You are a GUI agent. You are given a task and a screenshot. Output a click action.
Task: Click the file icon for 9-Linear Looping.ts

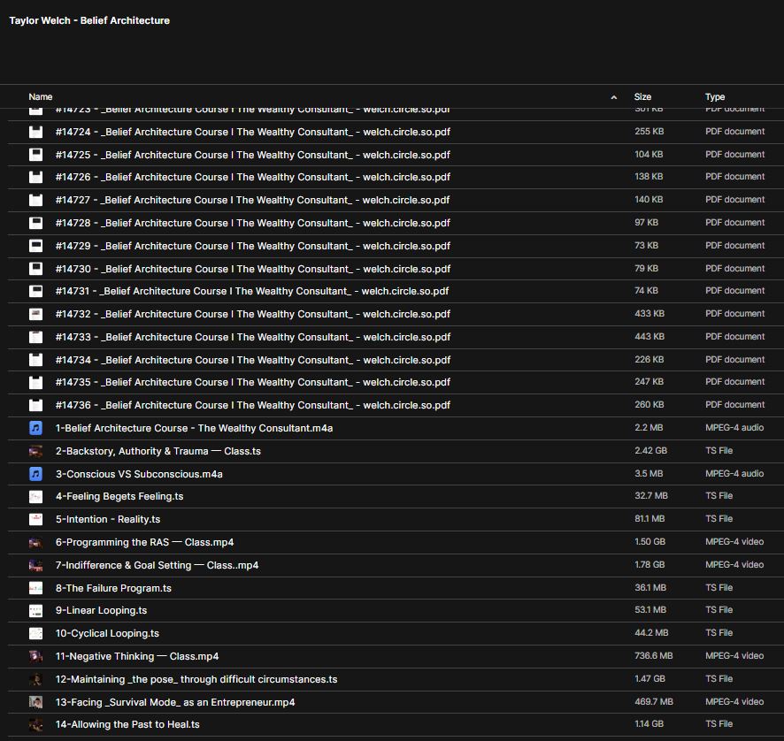point(35,610)
